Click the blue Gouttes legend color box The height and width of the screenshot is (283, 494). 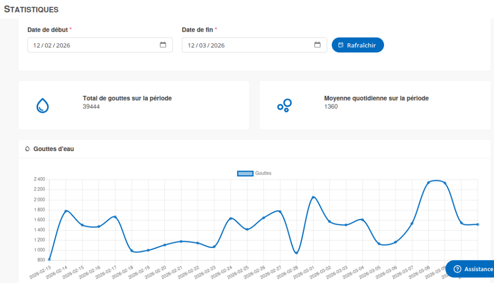[x=245, y=173]
